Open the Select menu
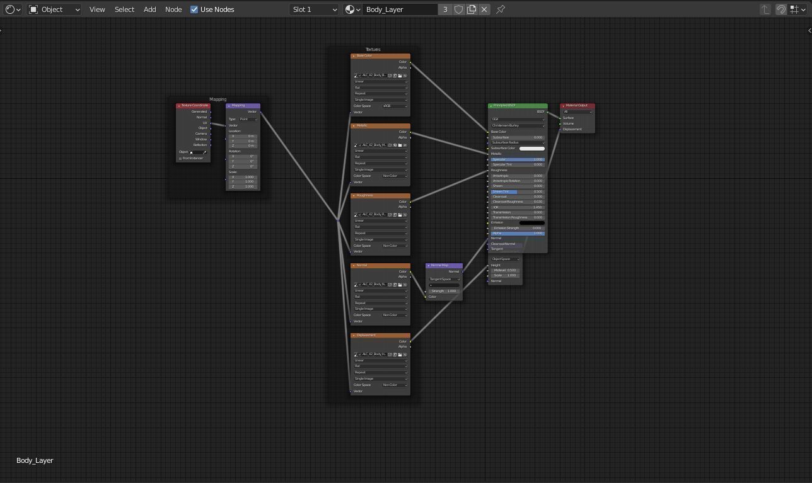812x483 pixels. click(x=124, y=9)
